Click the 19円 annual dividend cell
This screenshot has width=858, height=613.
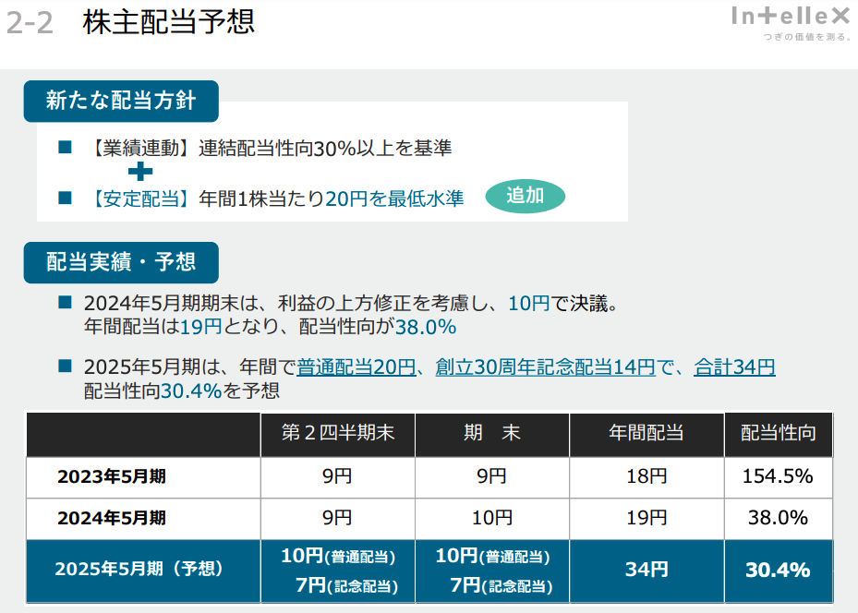coord(647,518)
